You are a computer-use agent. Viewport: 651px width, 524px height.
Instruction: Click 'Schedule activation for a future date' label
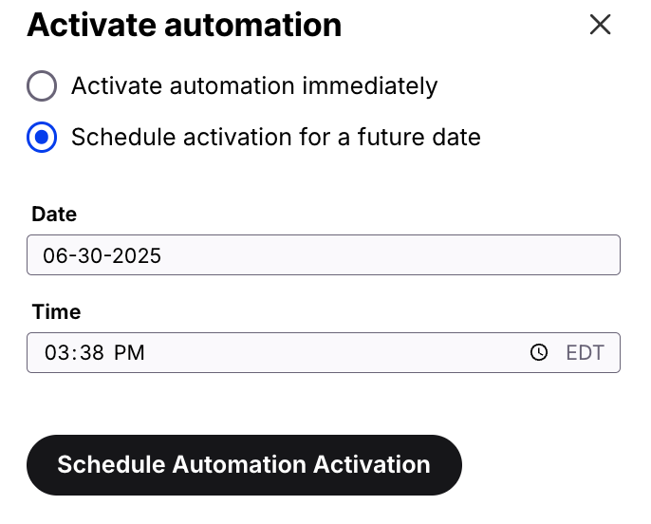(x=275, y=138)
